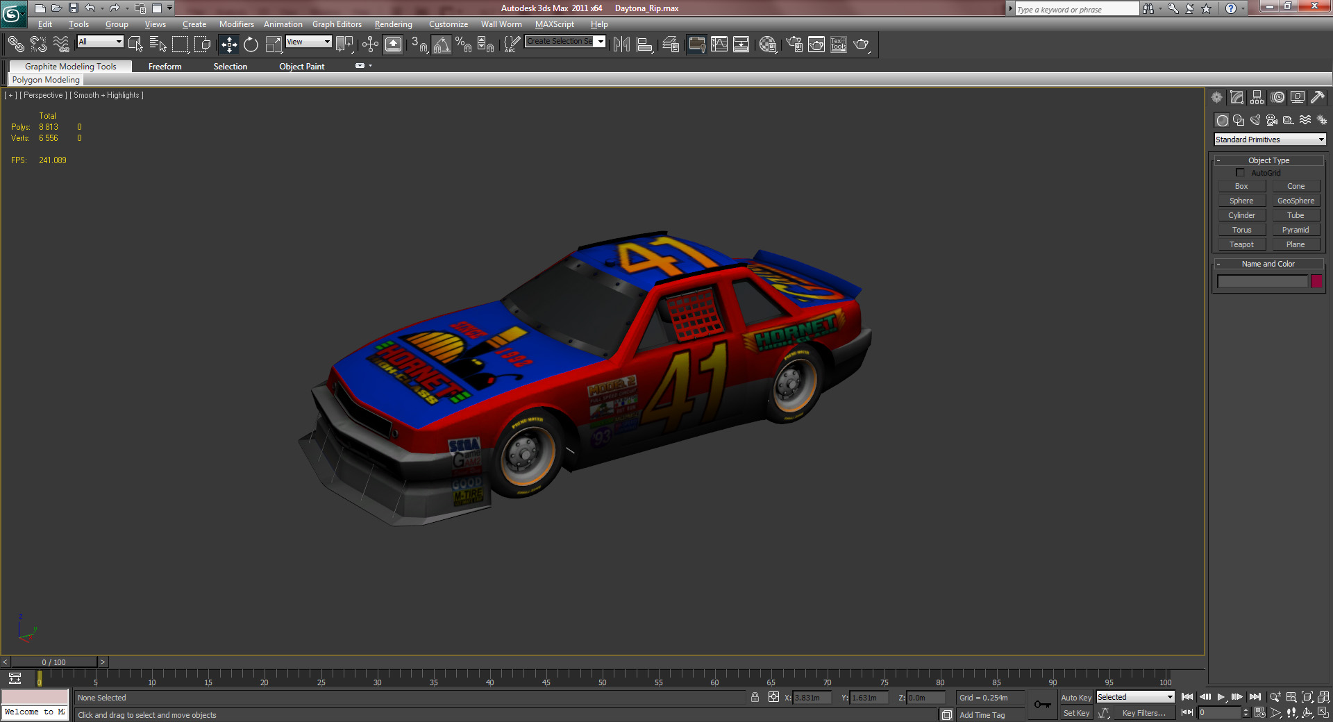Toggle Selection Lock padlock

coord(755,697)
